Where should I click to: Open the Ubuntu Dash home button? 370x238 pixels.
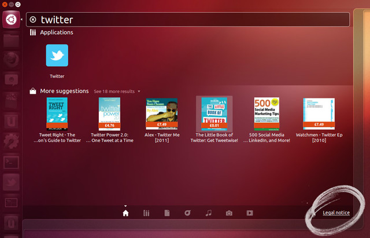tap(11, 20)
